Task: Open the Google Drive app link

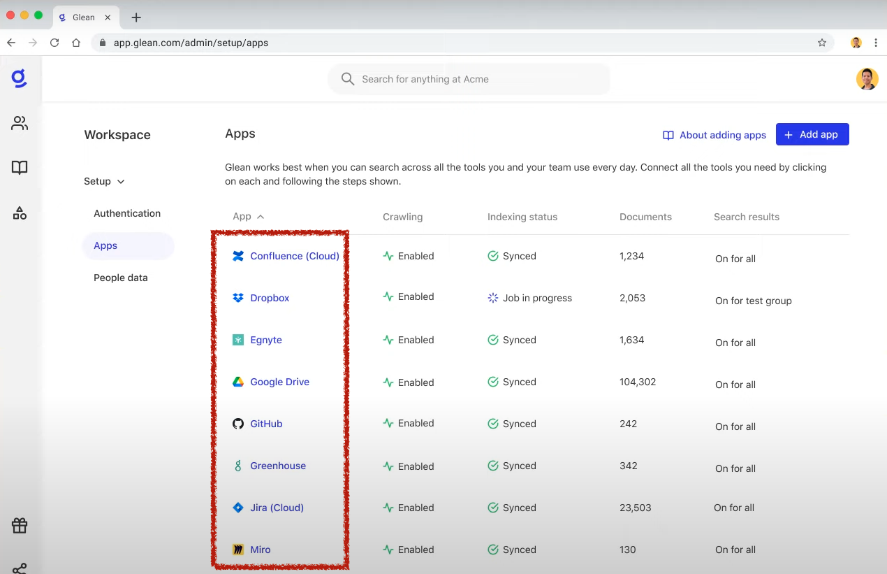Action: click(x=279, y=382)
